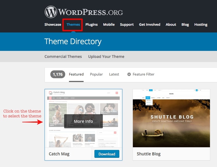The width and height of the screenshot is (217, 167).
Task: Open the About page
Action: [171, 25]
